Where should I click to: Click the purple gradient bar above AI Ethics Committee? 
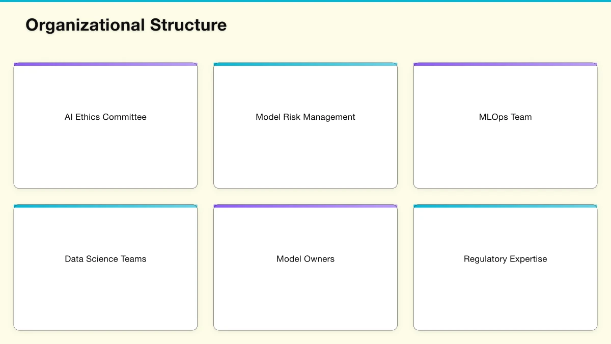(105, 64)
